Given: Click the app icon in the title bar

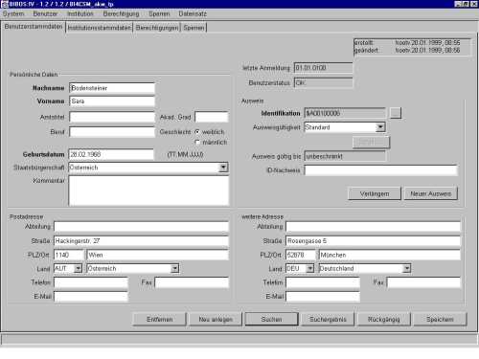Looking at the screenshot, I should 4,4.
